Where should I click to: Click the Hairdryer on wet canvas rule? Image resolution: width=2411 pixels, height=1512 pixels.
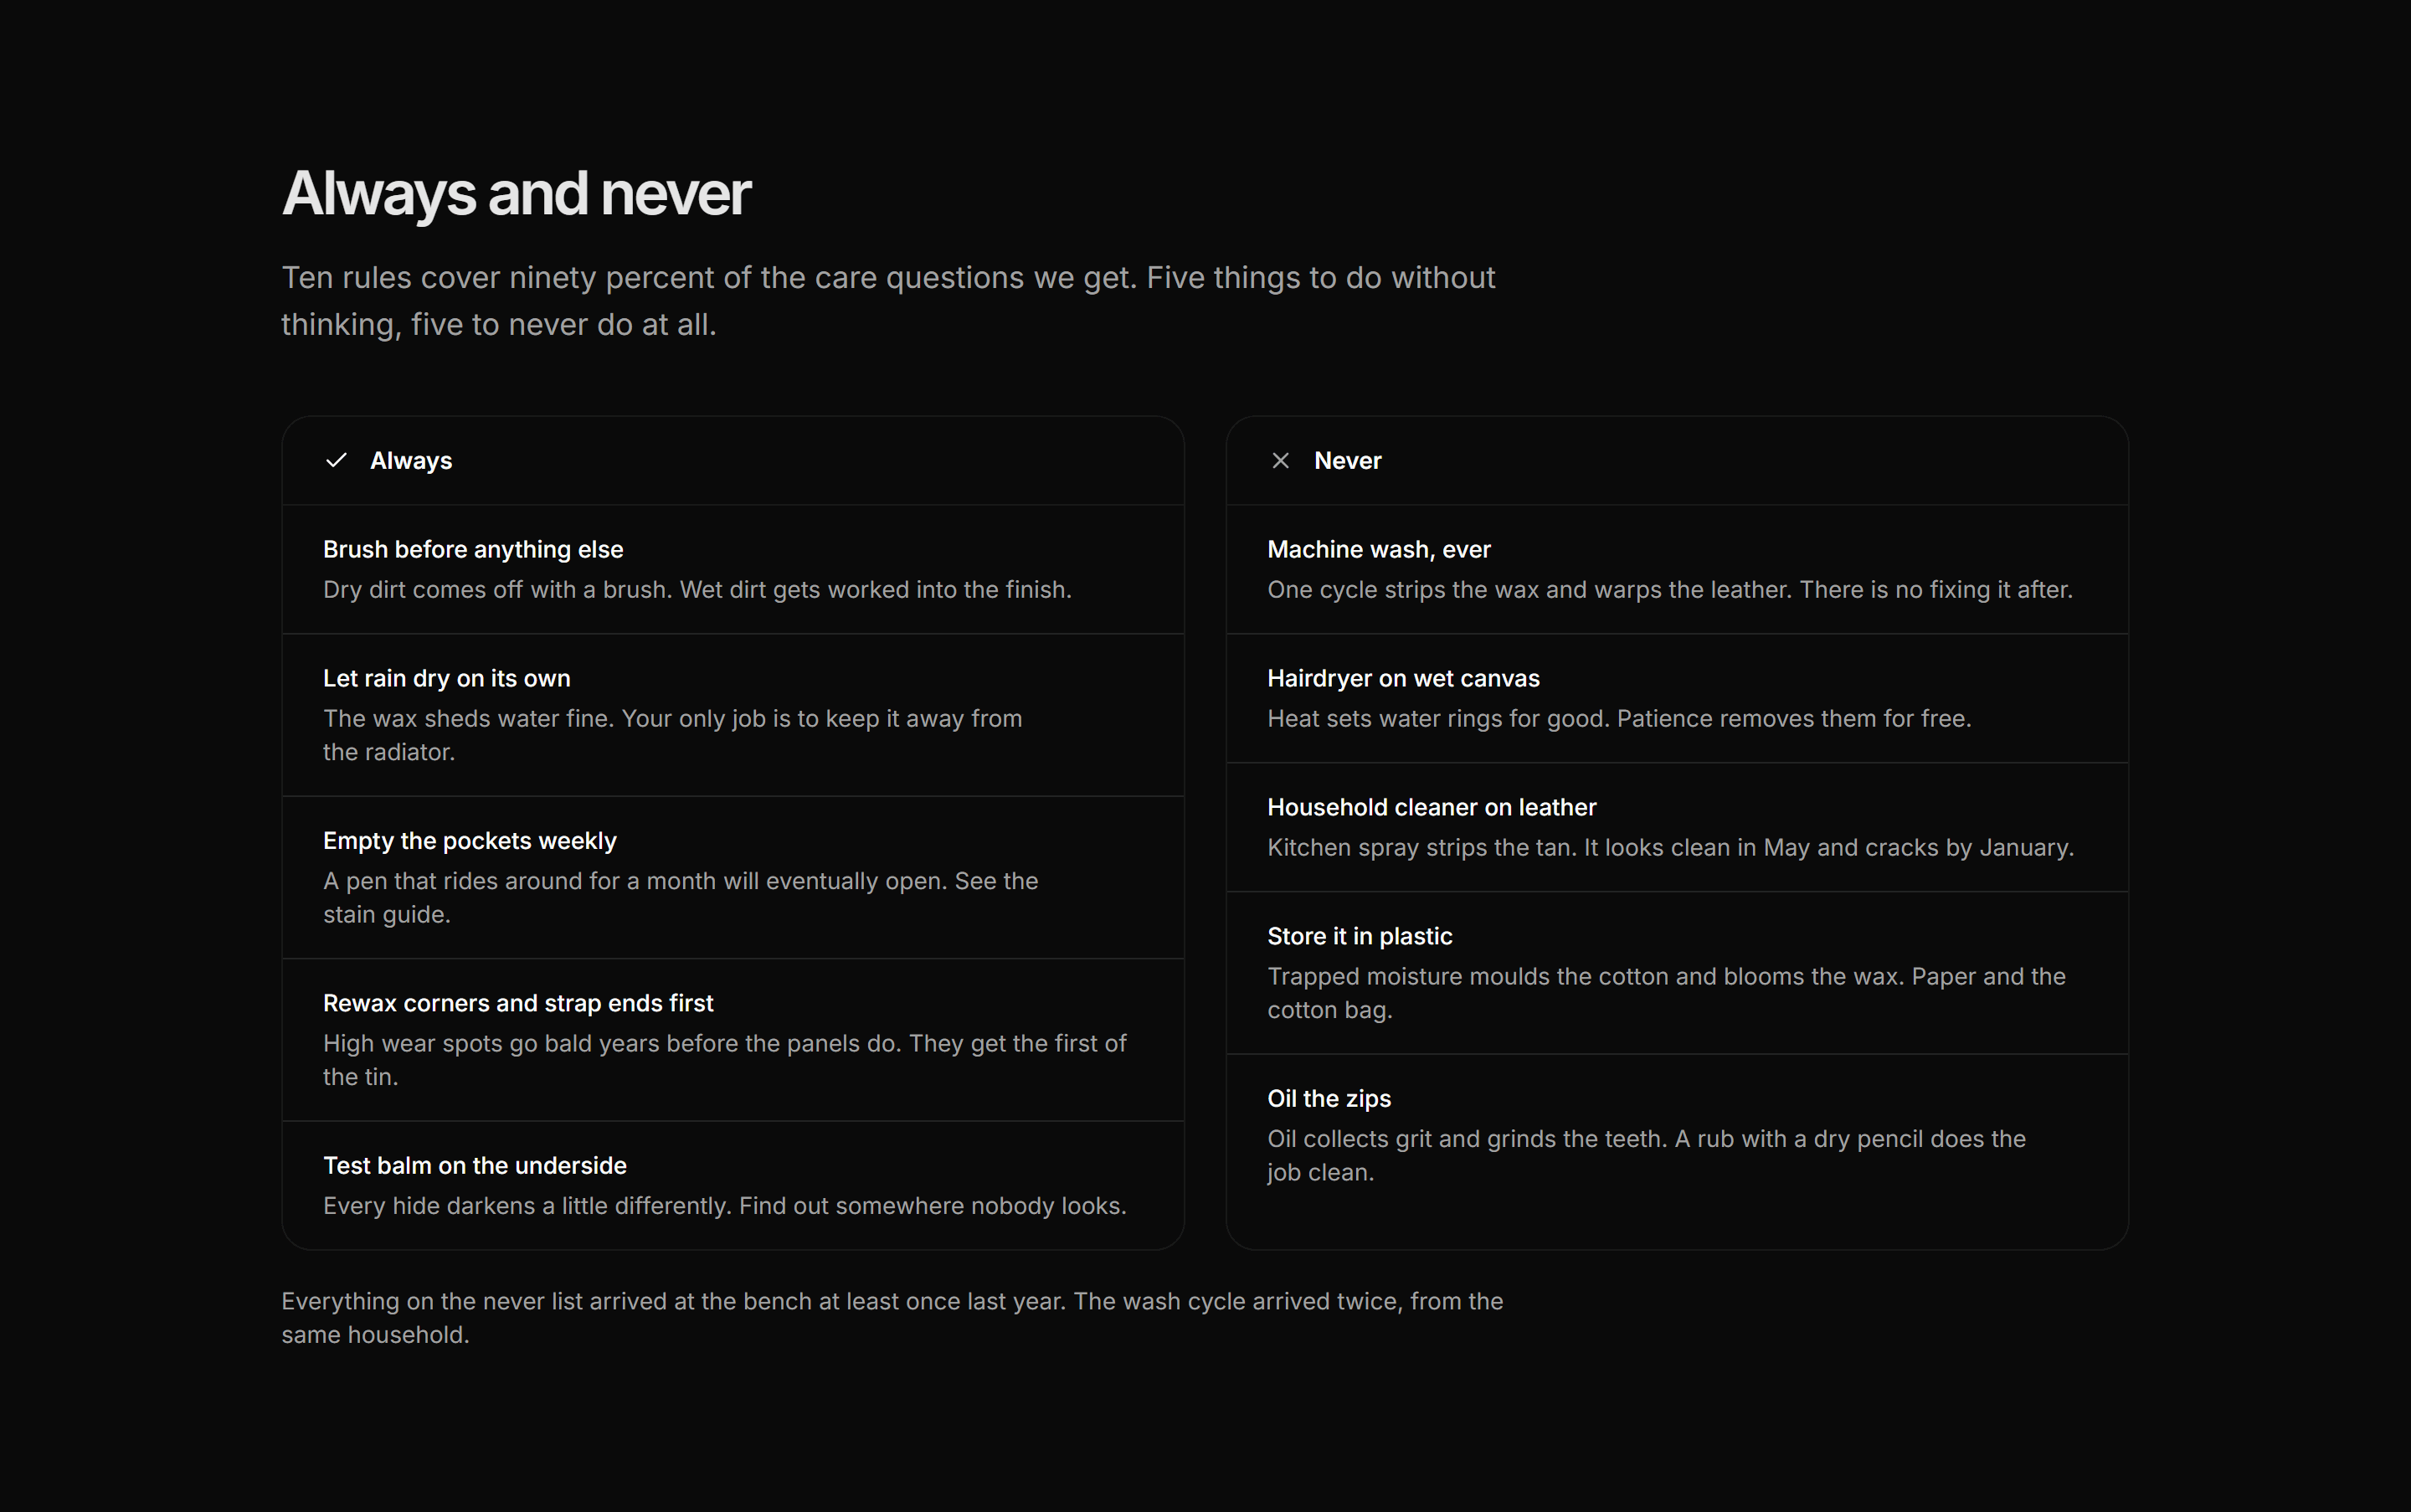coord(1677,698)
